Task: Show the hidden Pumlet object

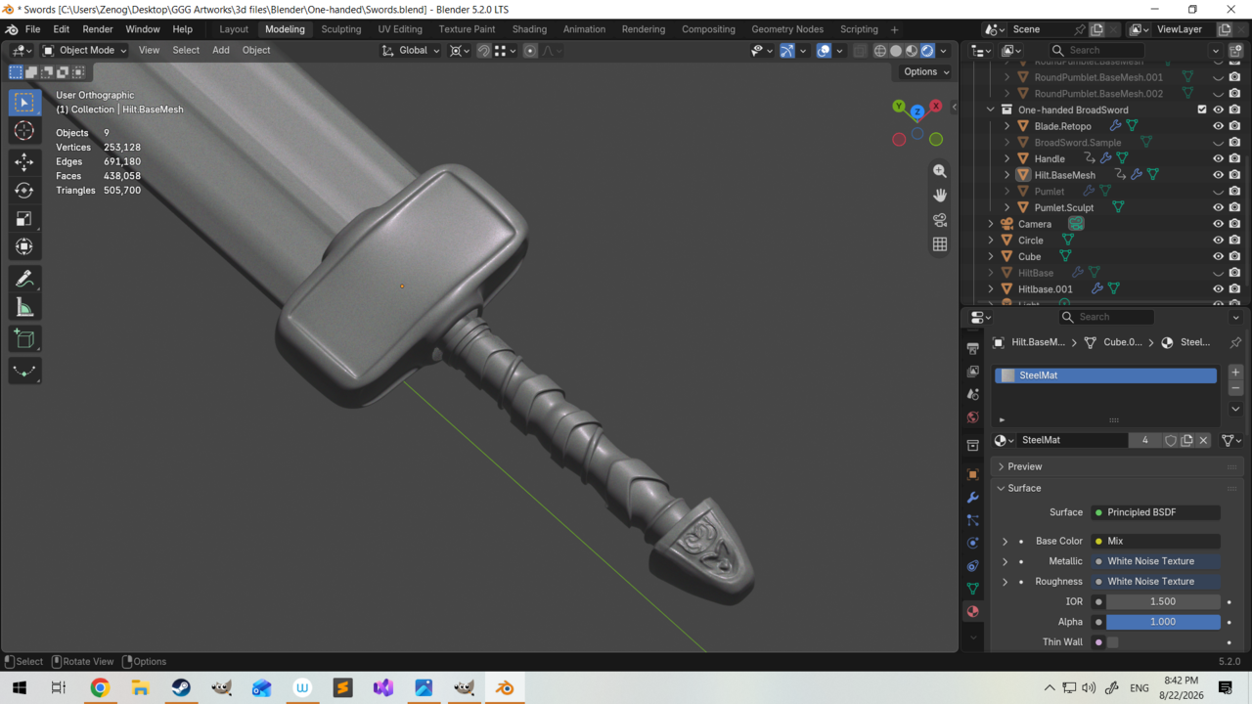Action: tap(1219, 192)
